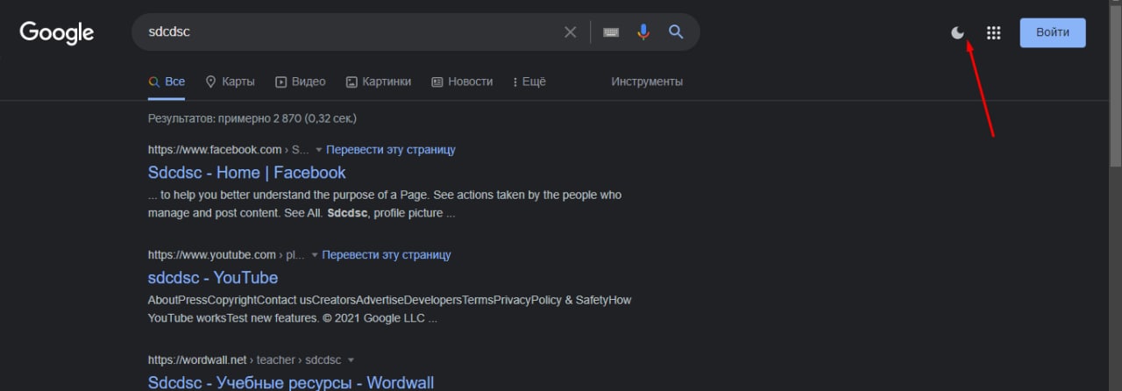Open the Sdcdsc - Home | Facebook result
1122x391 pixels.
[246, 173]
